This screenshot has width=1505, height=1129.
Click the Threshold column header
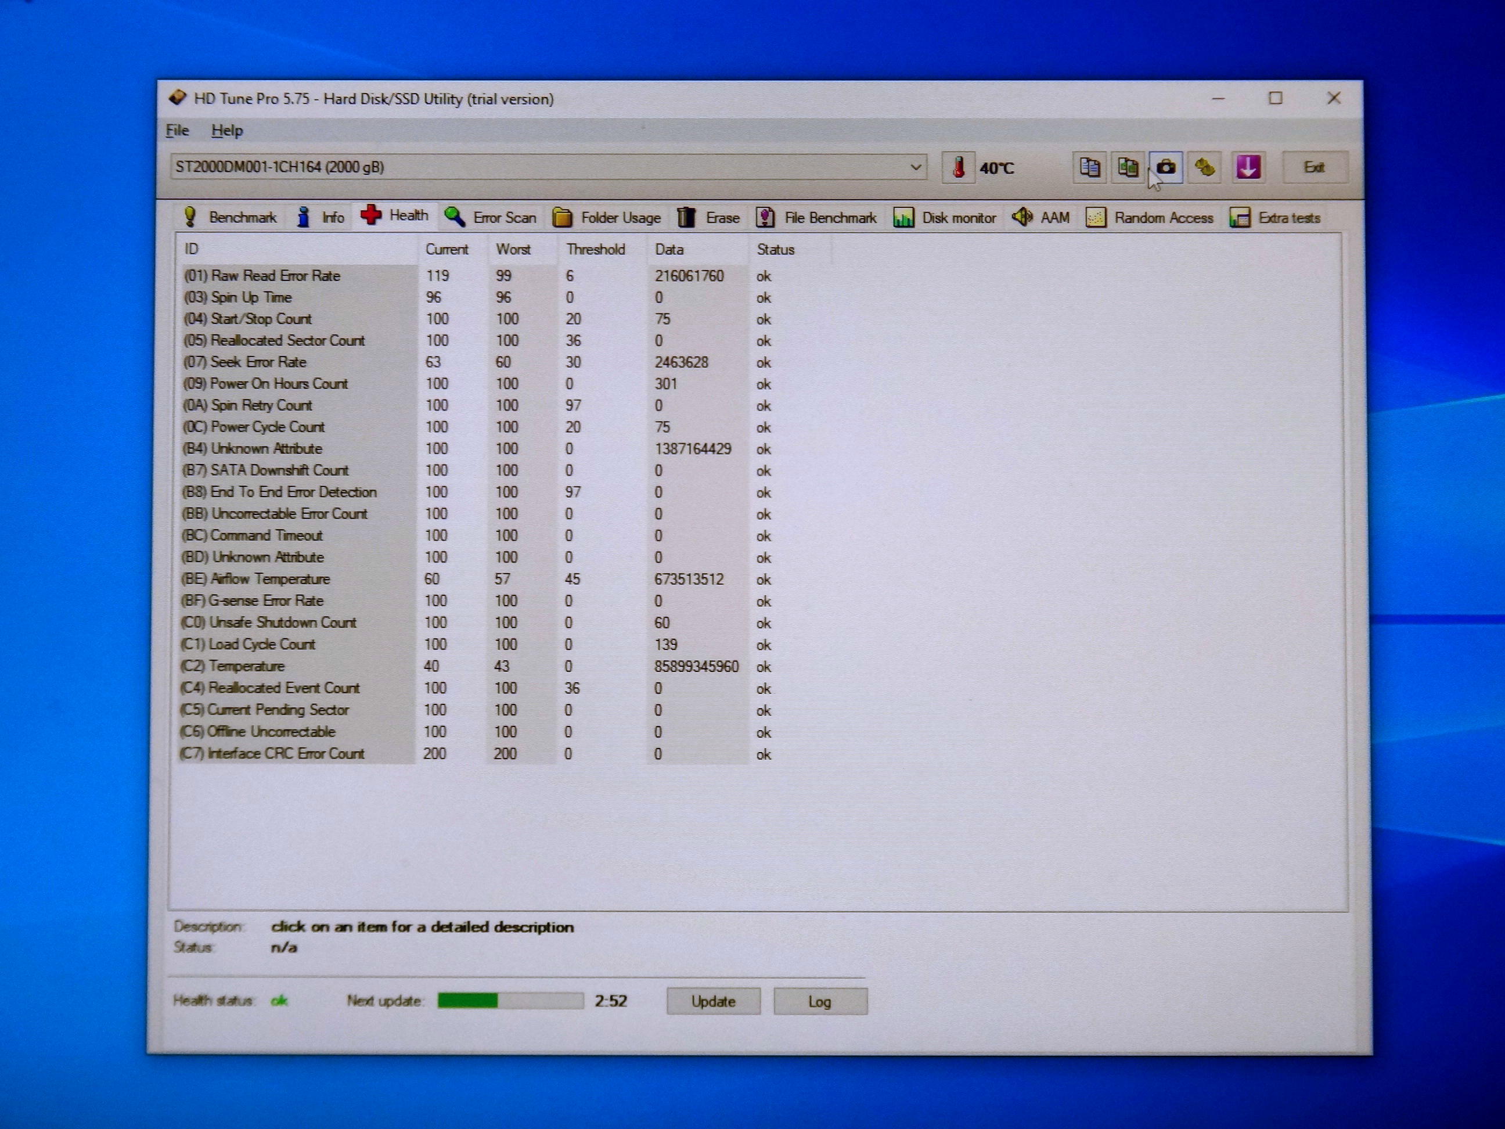click(602, 249)
